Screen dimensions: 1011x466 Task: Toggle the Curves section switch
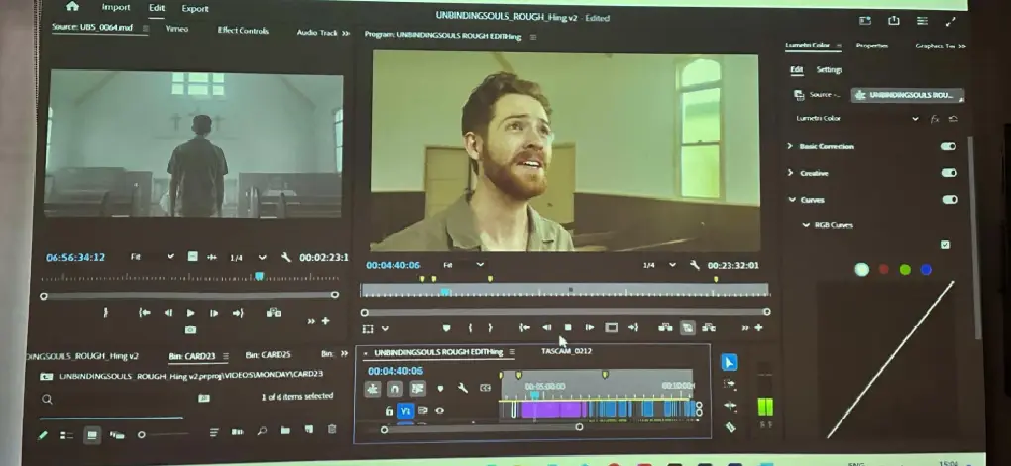coord(950,199)
